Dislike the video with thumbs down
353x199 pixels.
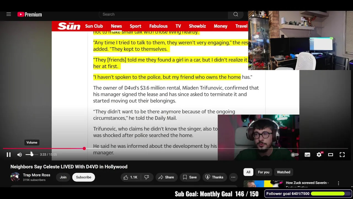point(147,177)
